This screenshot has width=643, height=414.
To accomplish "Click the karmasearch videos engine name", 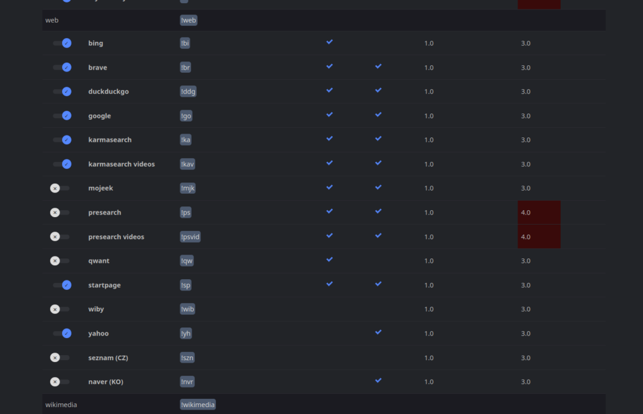I will (121, 164).
